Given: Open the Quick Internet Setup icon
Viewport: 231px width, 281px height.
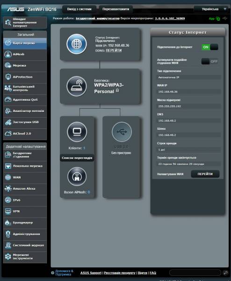Looking at the screenshot, I should pyautogui.click(x=8, y=22).
